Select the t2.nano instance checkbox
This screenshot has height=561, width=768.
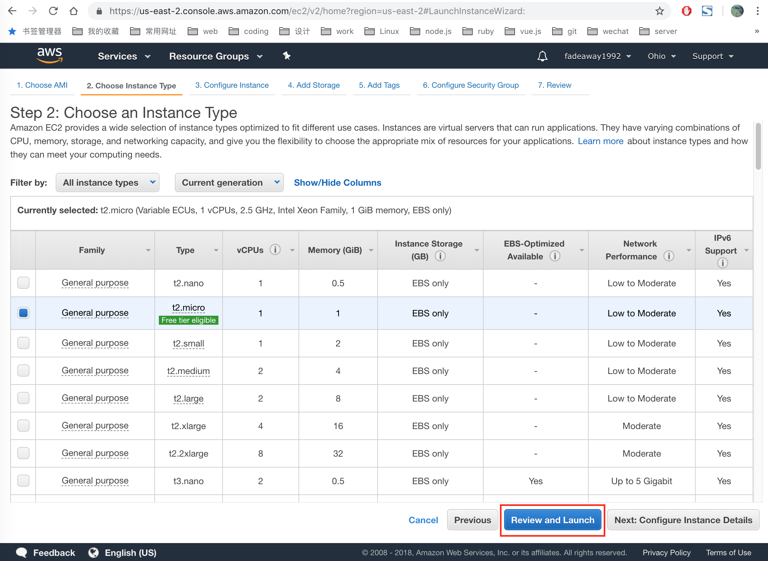pyautogui.click(x=23, y=282)
